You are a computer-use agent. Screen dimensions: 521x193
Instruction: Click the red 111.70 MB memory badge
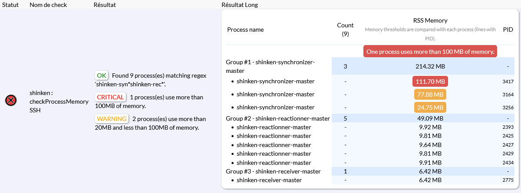[430, 82]
